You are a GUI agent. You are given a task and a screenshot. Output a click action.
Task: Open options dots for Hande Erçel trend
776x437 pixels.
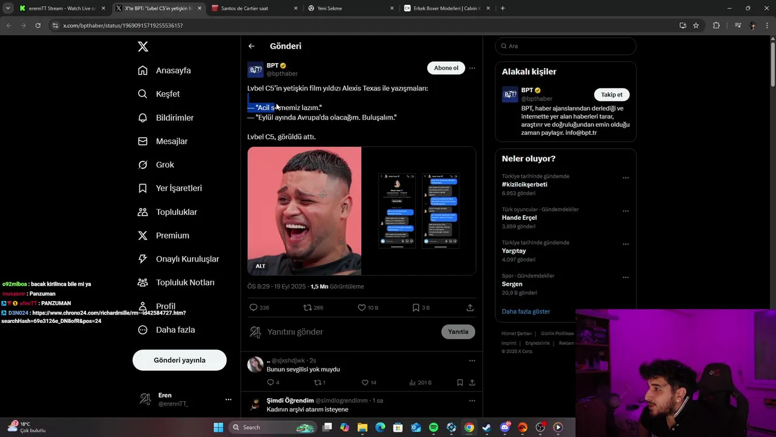tap(626, 211)
